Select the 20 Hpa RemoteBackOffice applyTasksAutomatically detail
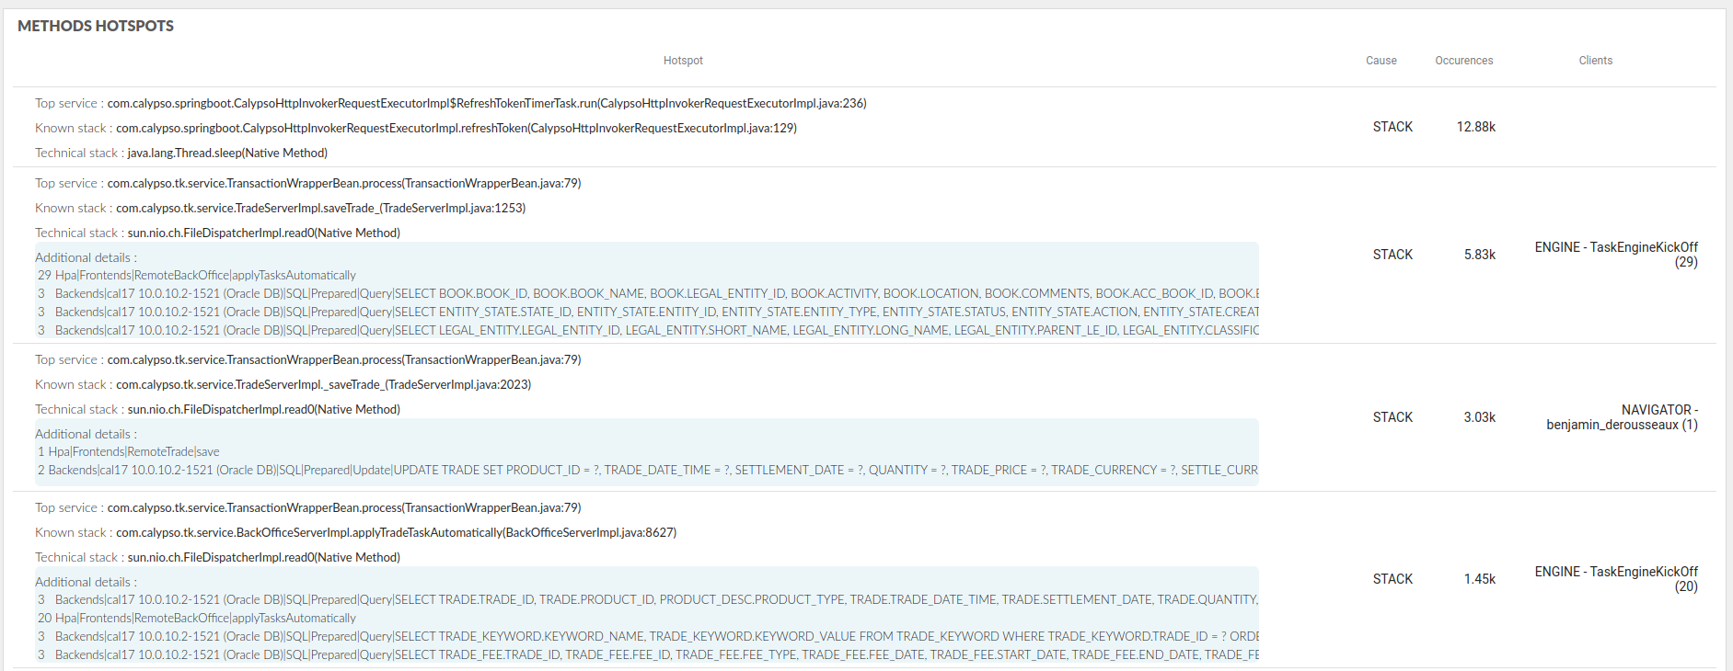This screenshot has width=1733, height=671. pos(196,618)
